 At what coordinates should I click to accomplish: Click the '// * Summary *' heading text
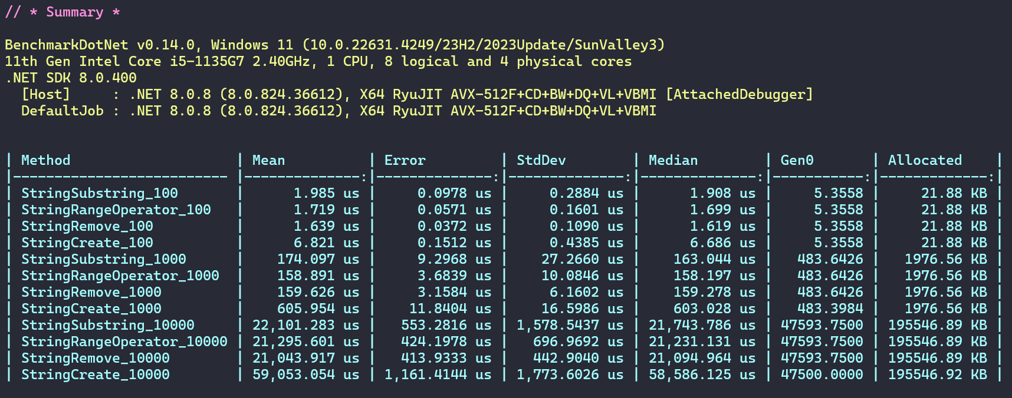[x=63, y=12]
